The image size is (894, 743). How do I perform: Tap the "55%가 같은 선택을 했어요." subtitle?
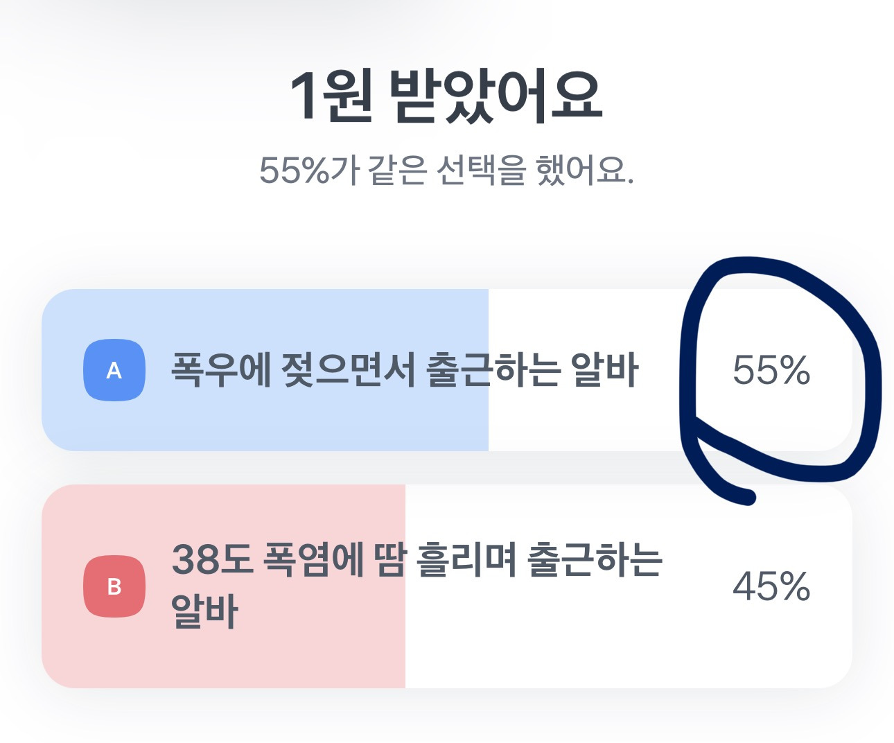pyautogui.click(x=446, y=170)
